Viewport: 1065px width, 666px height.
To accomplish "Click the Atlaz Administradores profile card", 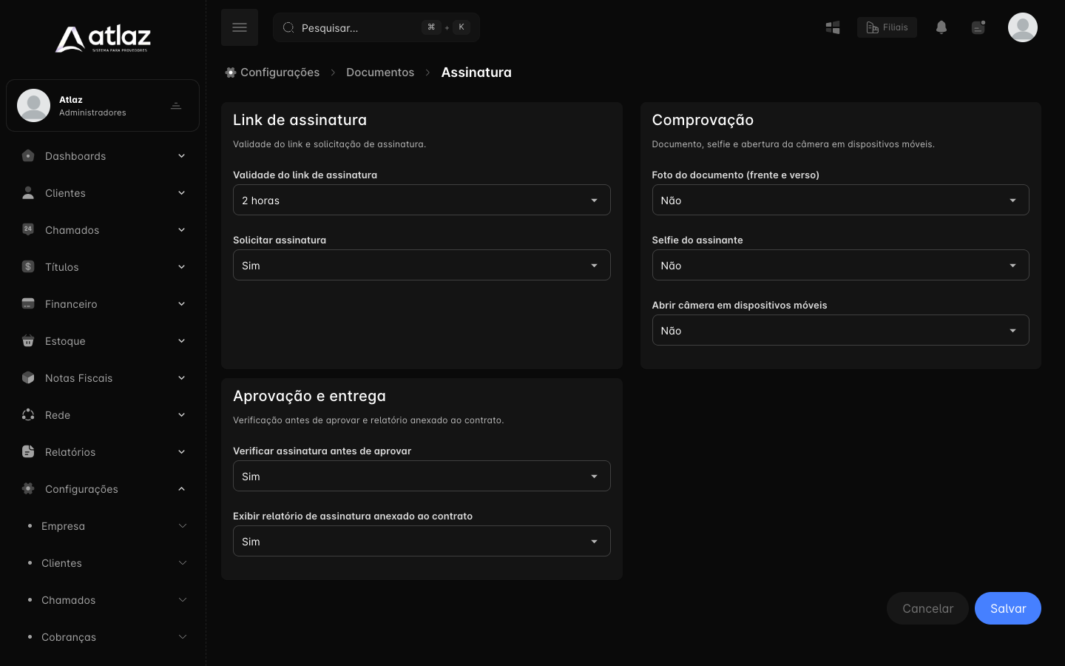I will click(x=103, y=105).
